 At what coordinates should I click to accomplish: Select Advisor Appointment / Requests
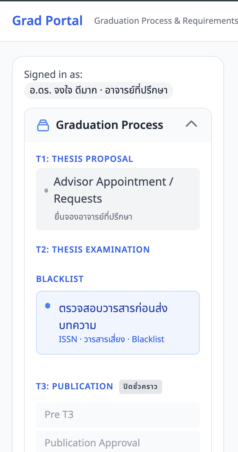[x=118, y=199]
